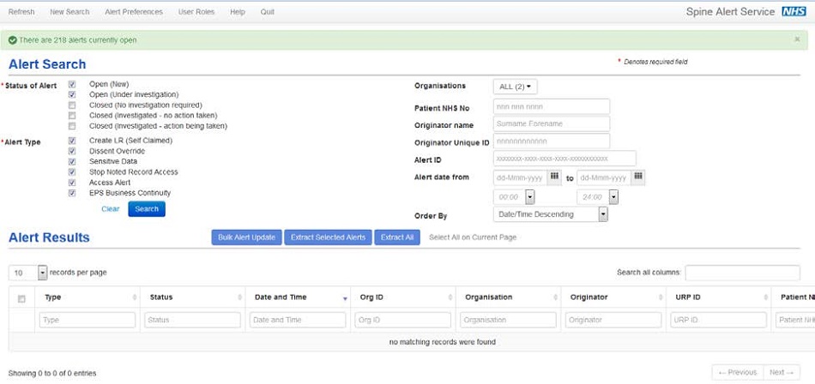Click the NHS logo
This screenshot has width=815, height=384.
794,11
